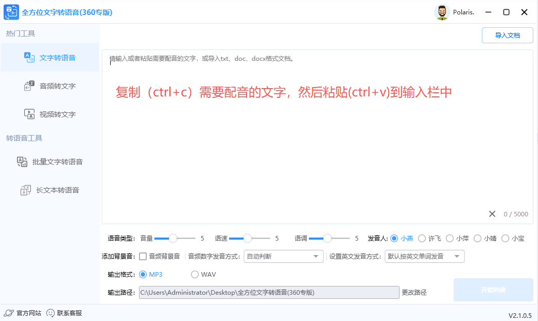This screenshot has height=321, width=538.
Task: Click inside the output path field
Action: 268,292
